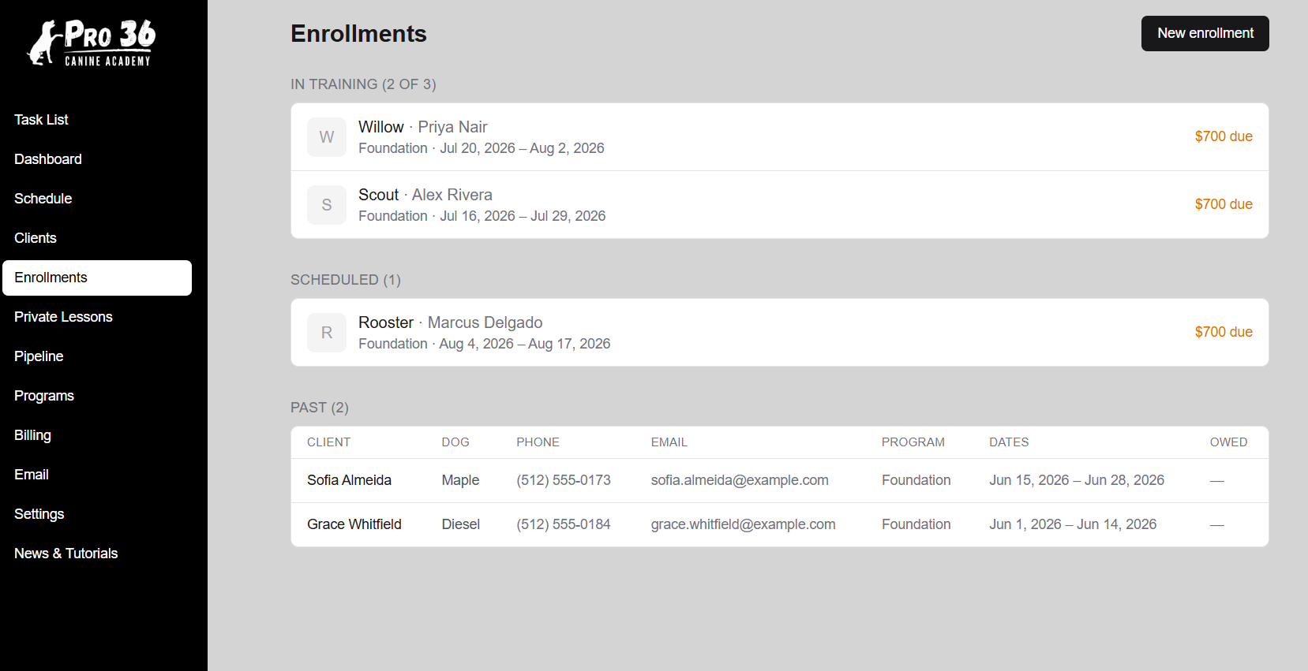Open the Programs section
The width and height of the screenshot is (1308, 671).
(x=97, y=396)
